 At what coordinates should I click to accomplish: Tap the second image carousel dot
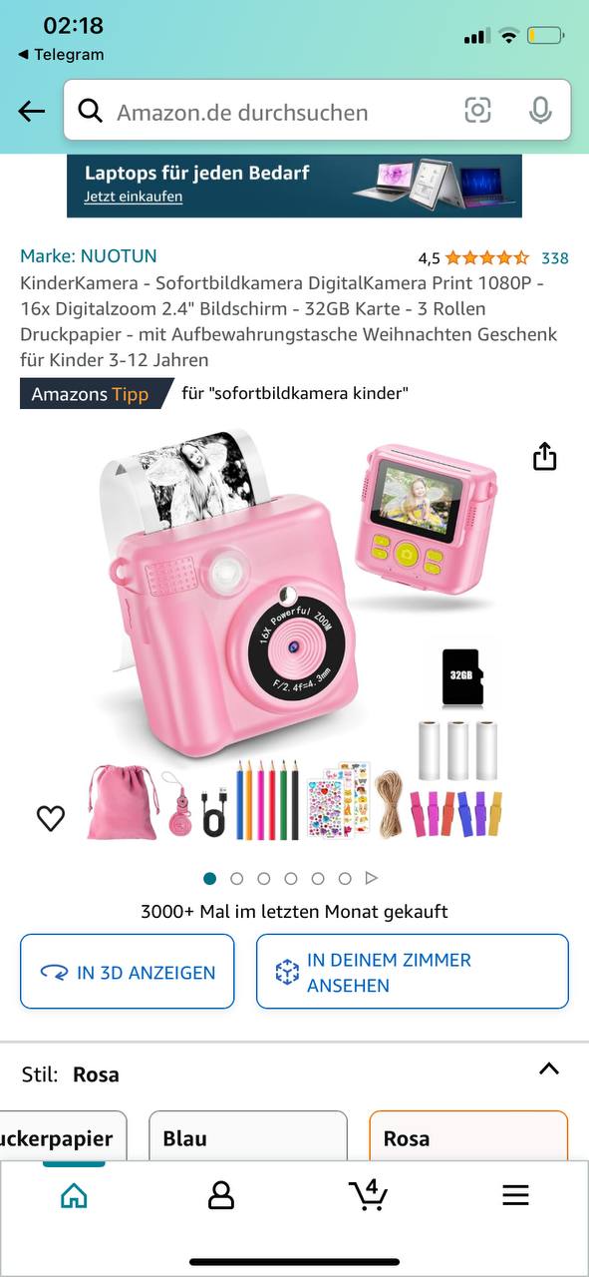point(237,879)
